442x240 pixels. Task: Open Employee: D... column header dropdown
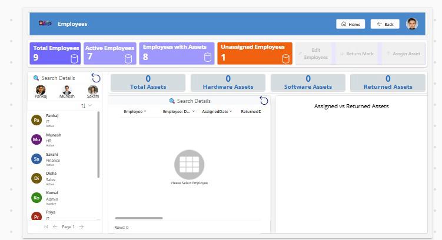[x=179, y=112]
